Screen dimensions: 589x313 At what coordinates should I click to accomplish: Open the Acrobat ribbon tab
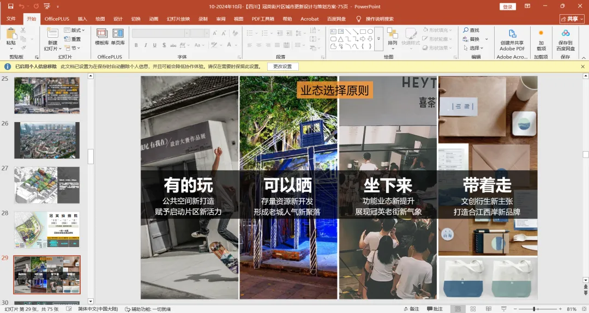pyautogui.click(x=310, y=19)
